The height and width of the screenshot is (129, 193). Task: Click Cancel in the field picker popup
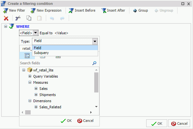(86, 121)
